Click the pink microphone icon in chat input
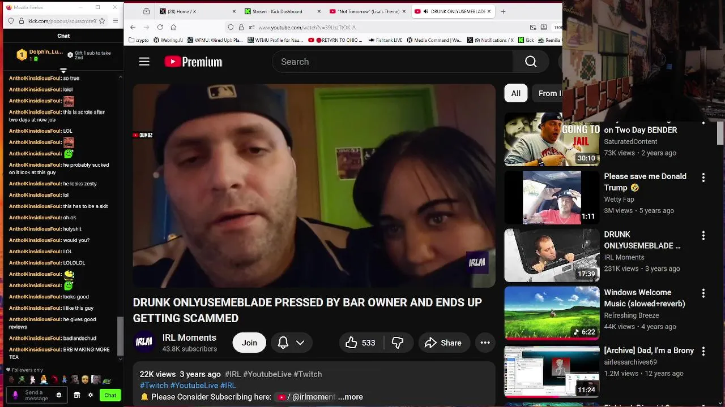This screenshot has width=725, height=407. (15, 395)
